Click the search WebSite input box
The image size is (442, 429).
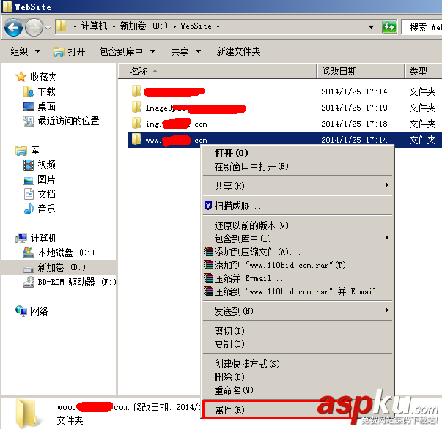(x=422, y=27)
